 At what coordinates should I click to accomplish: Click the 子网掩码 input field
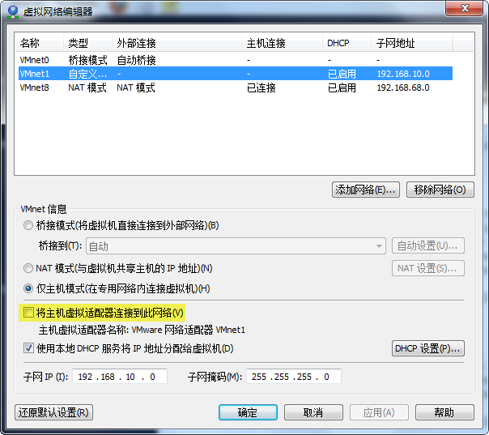pos(294,377)
